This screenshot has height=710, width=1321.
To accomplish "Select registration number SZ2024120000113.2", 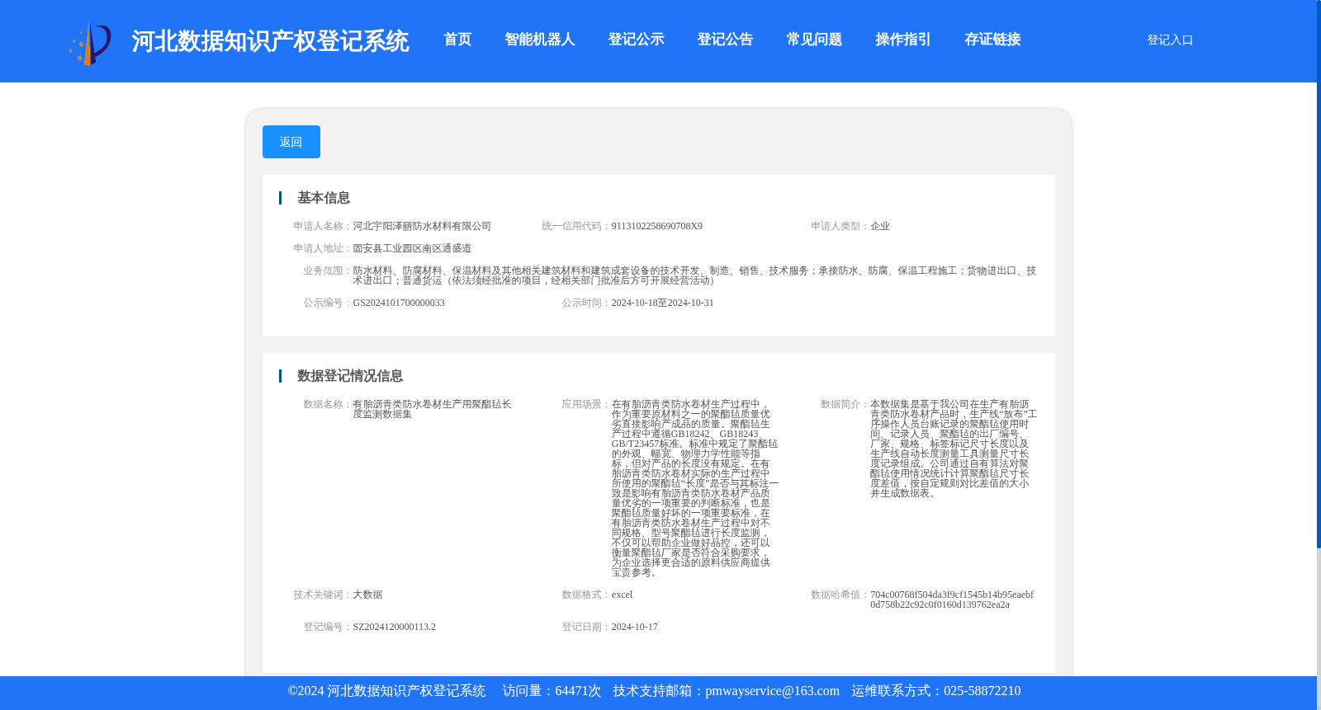I will tap(395, 627).
